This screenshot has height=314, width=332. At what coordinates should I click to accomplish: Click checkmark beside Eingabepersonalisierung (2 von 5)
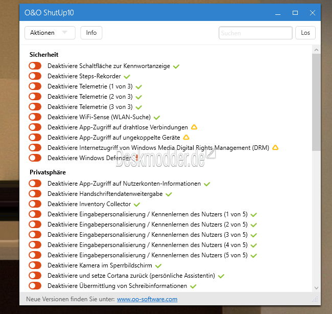tap(254, 225)
